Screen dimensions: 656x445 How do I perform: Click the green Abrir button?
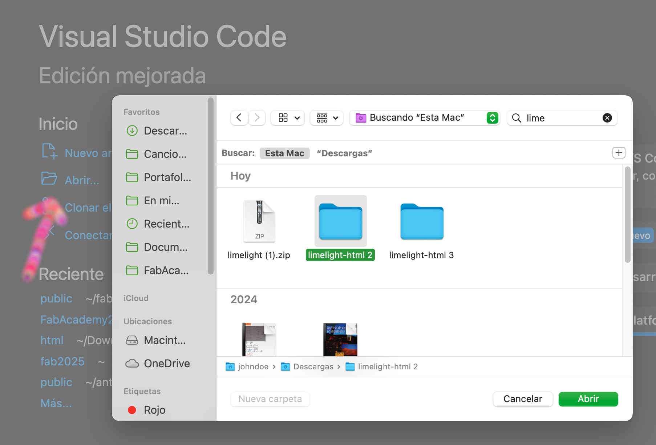(x=588, y=399)
